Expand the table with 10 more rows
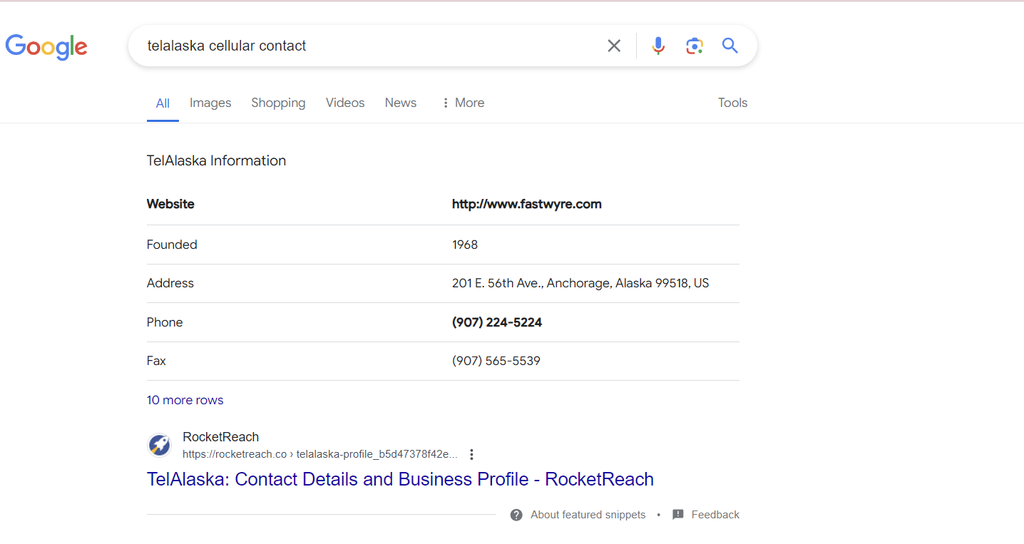The width and height of the screenshot is (1024, 544). point(185,400)
